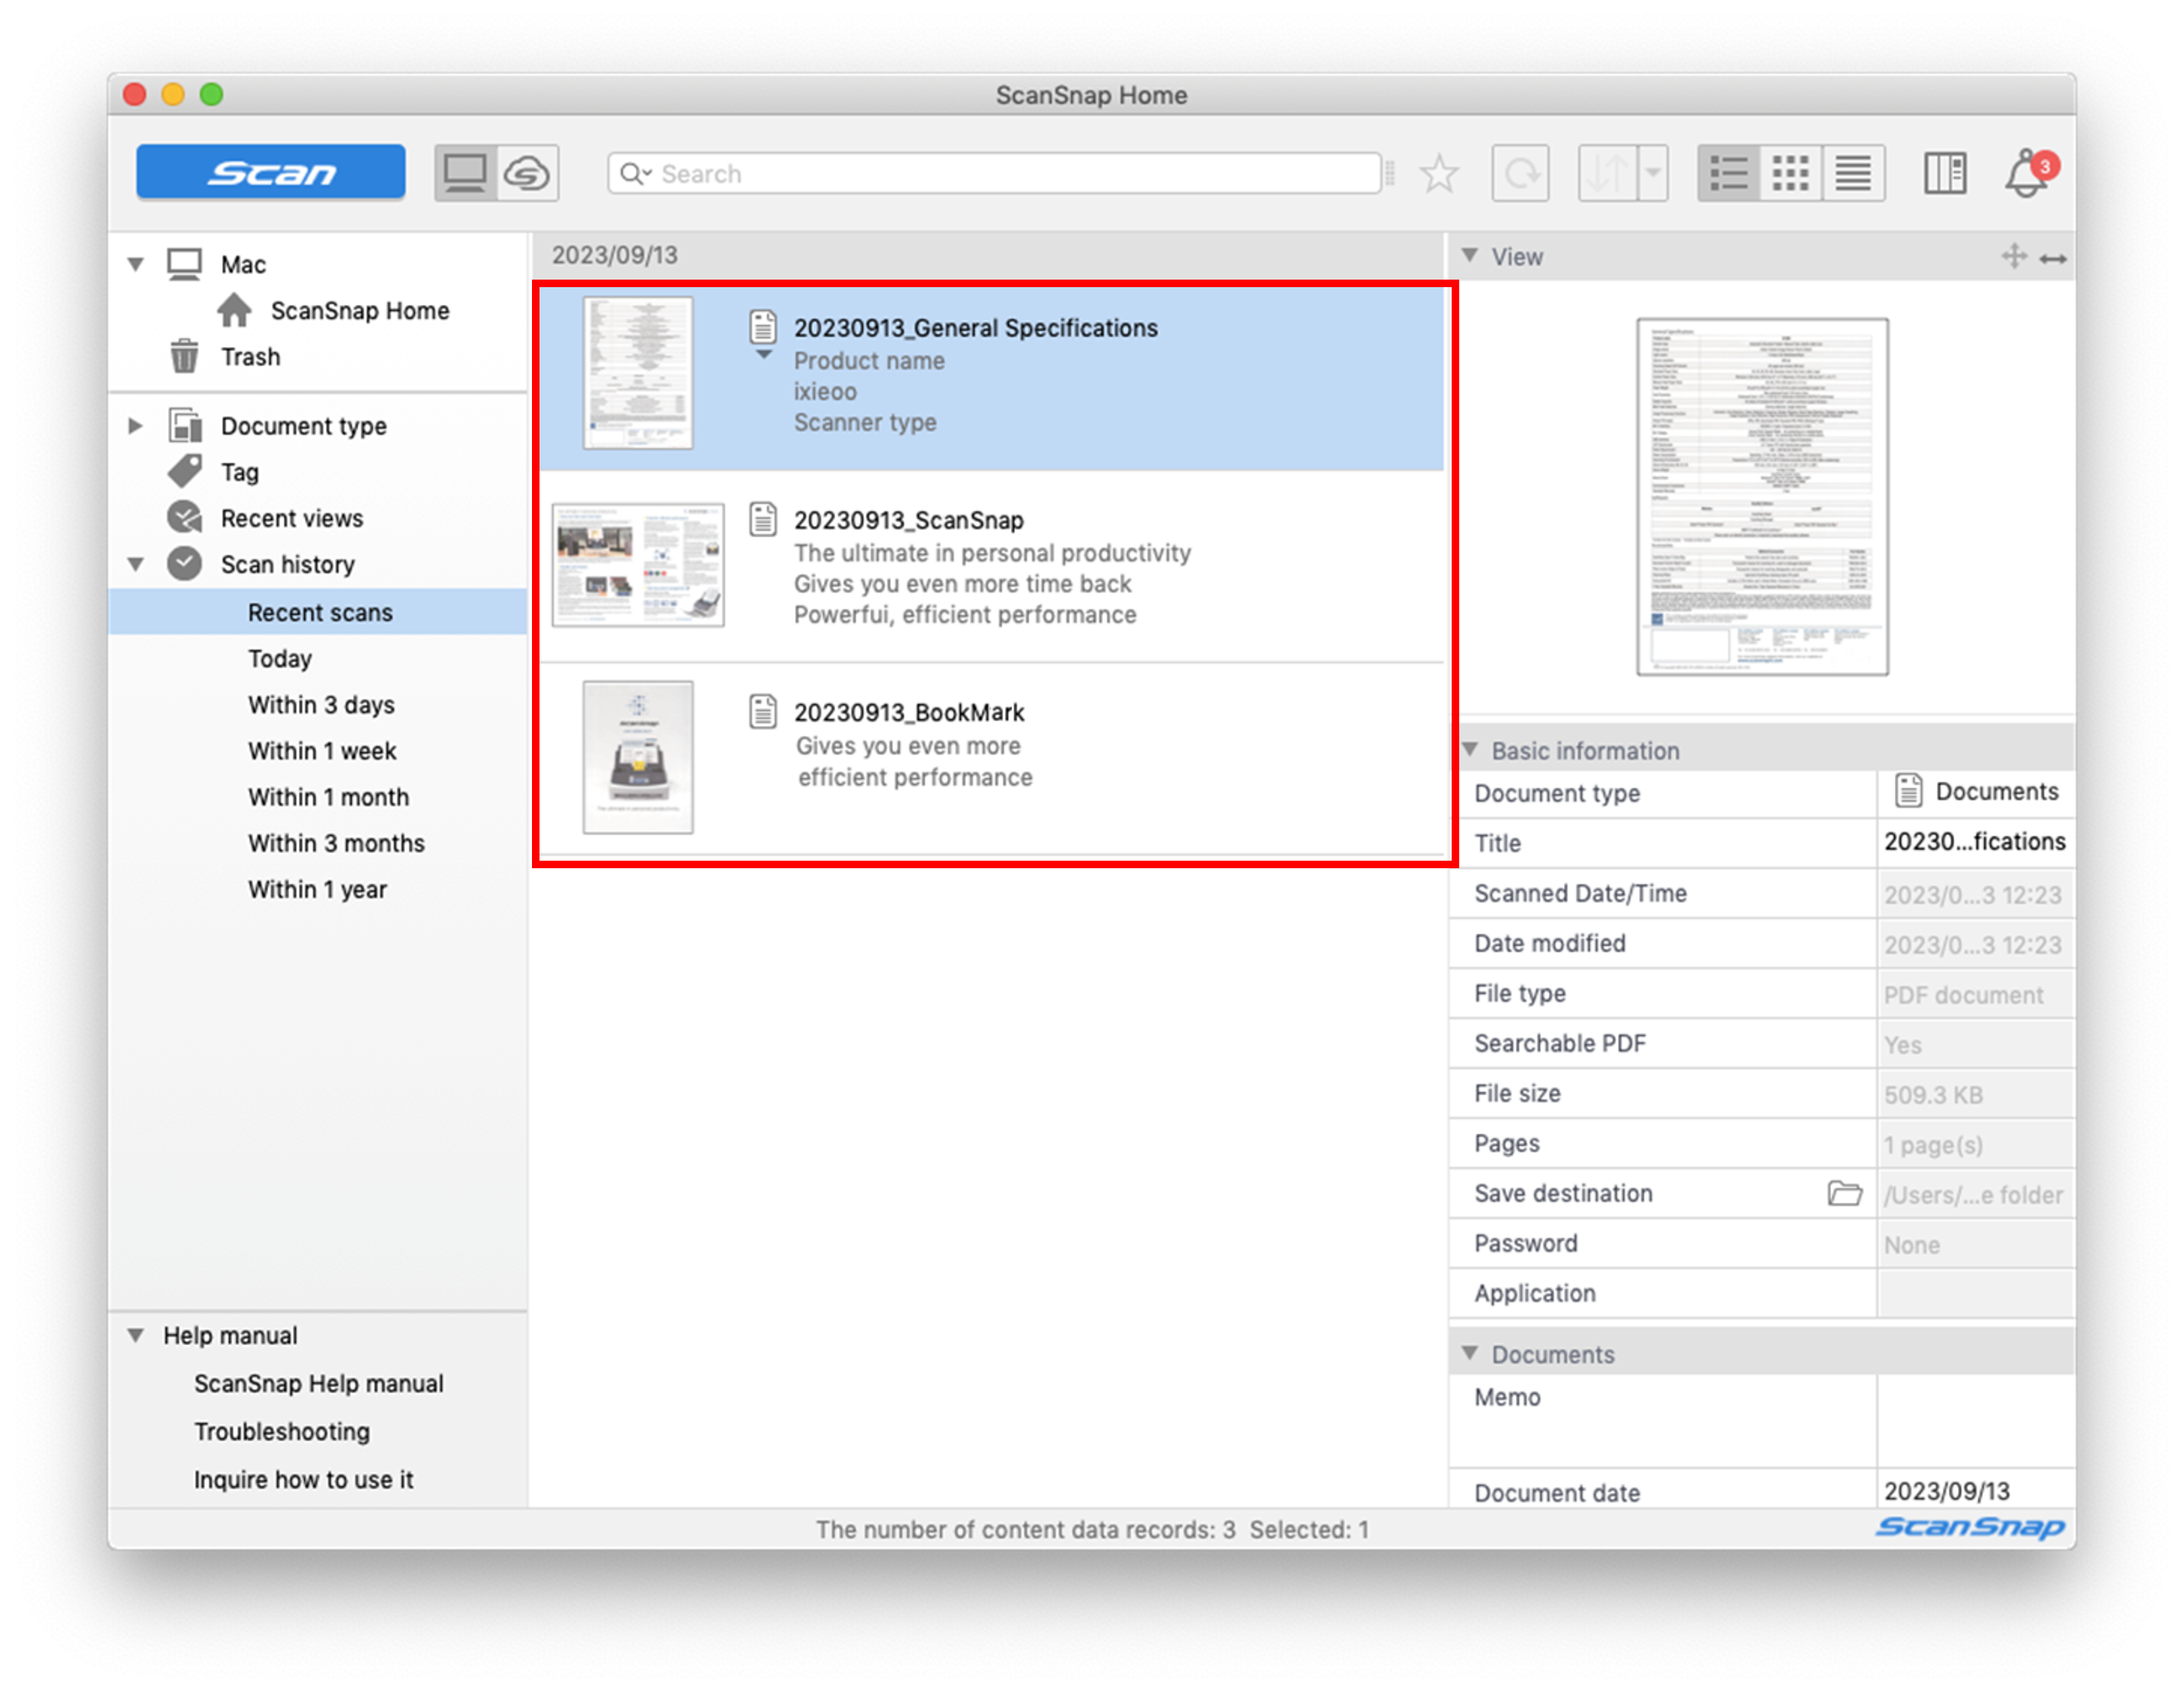2184x1692 pixels.
Task: Click the refresh icon in toolbar
Action: point(1520,173)
